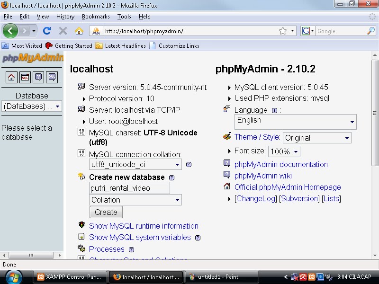Click the sidebar horizontal scrollbar thumb

pyautogui.click(x=31, y=255)
